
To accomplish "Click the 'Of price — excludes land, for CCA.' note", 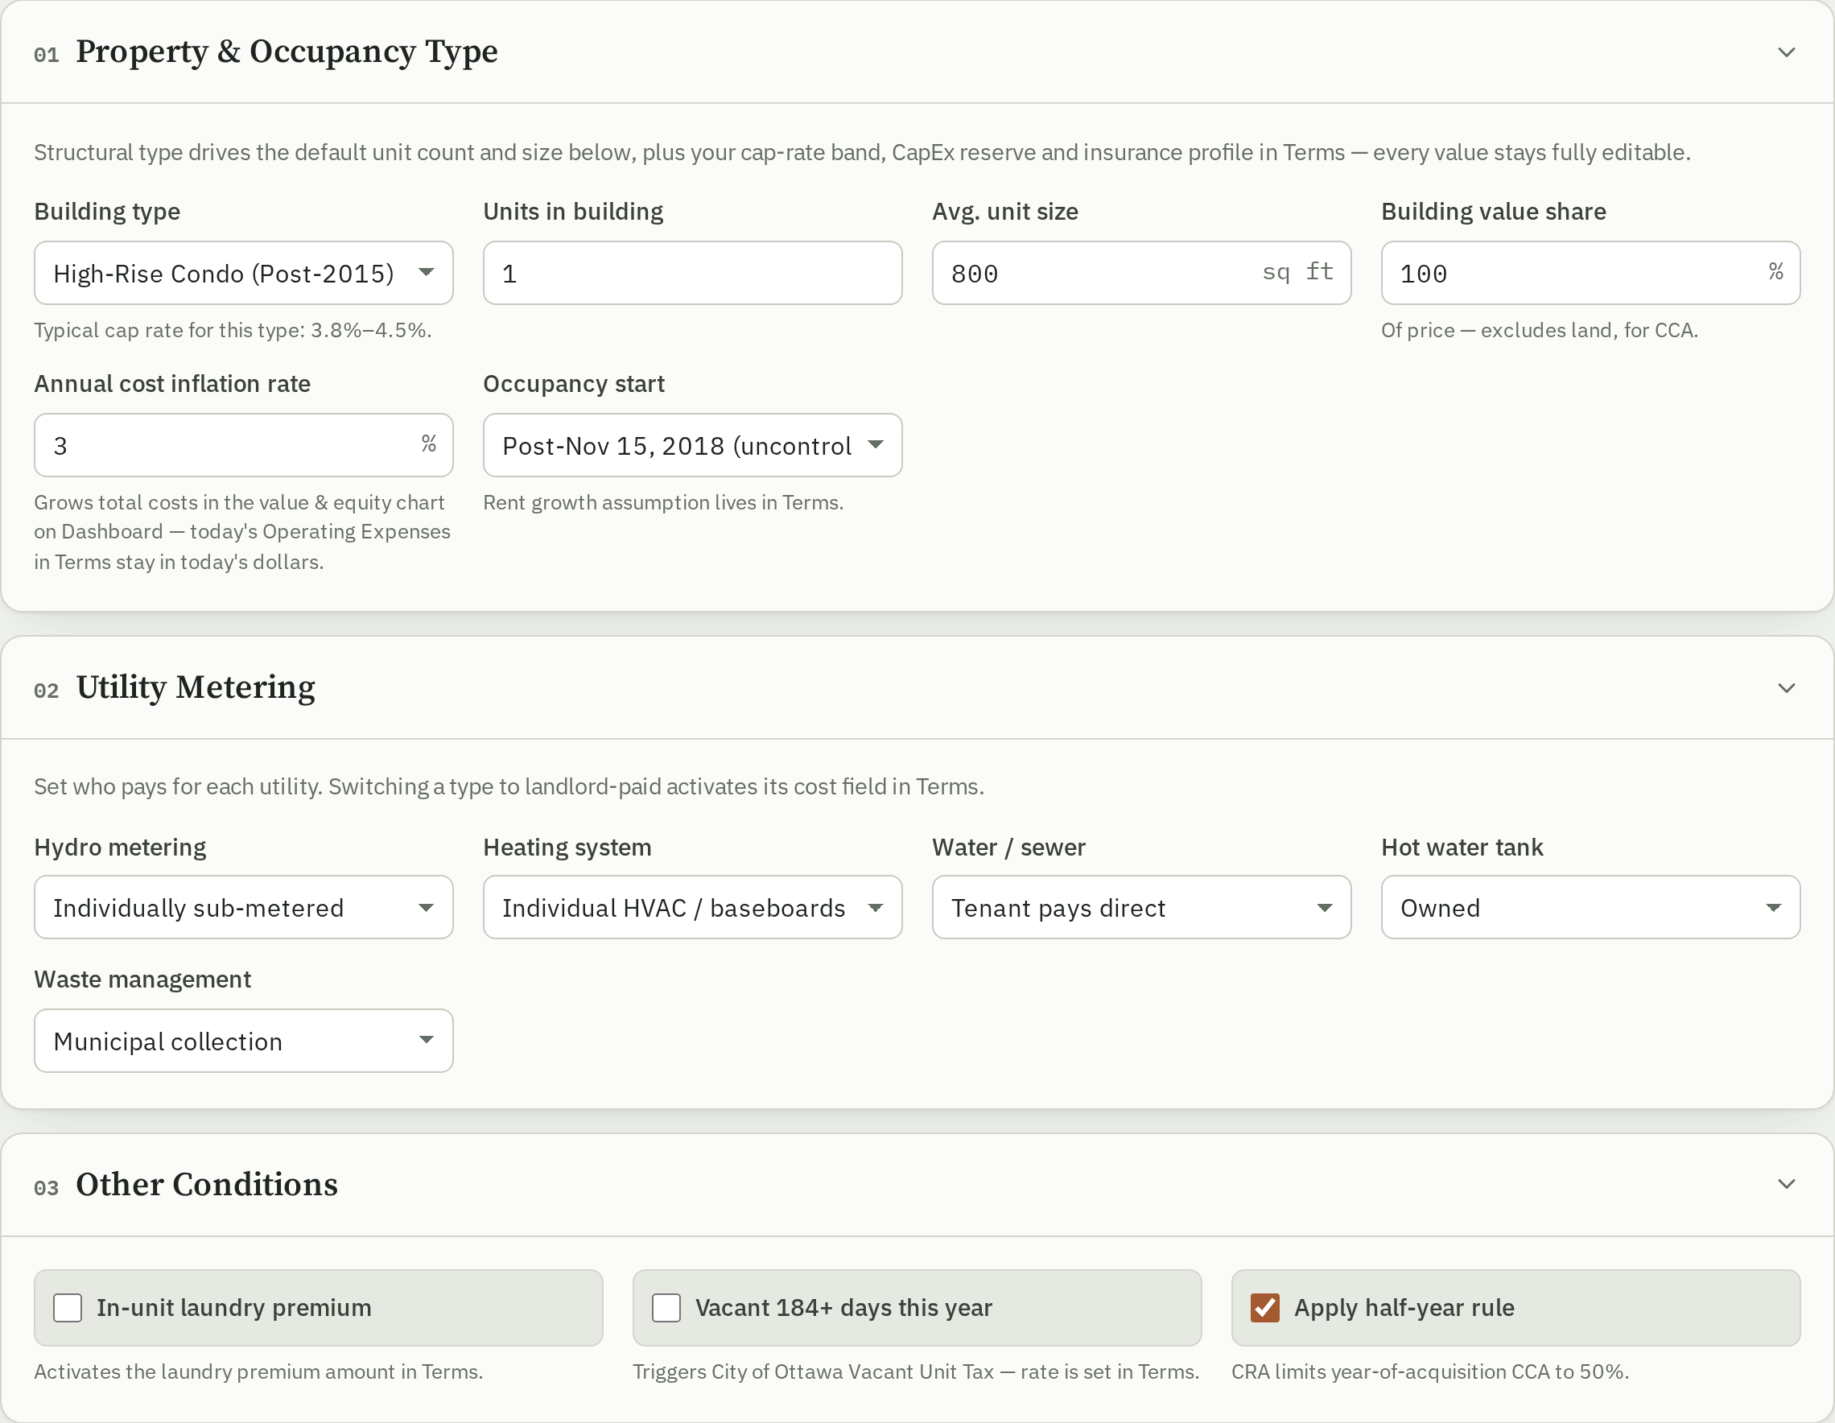I will 1540,330.
